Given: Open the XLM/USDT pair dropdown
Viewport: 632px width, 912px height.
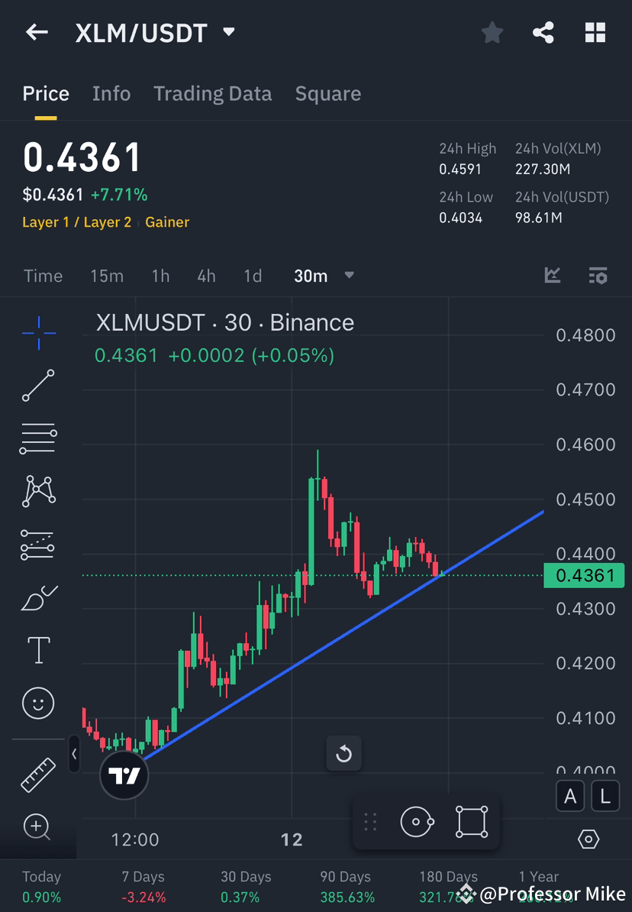Looking at the screenshot, I should click(228, 32).
